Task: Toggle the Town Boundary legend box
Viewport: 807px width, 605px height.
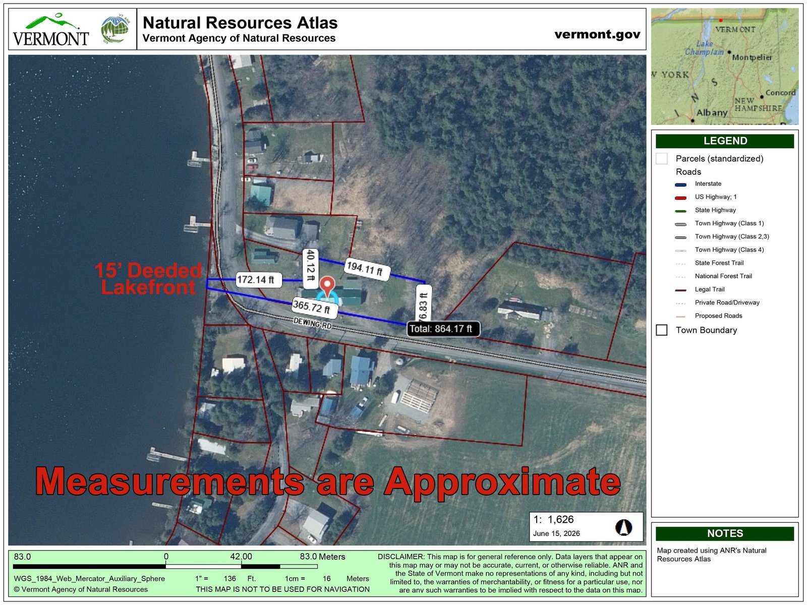Action: click(x=661, y=330)
